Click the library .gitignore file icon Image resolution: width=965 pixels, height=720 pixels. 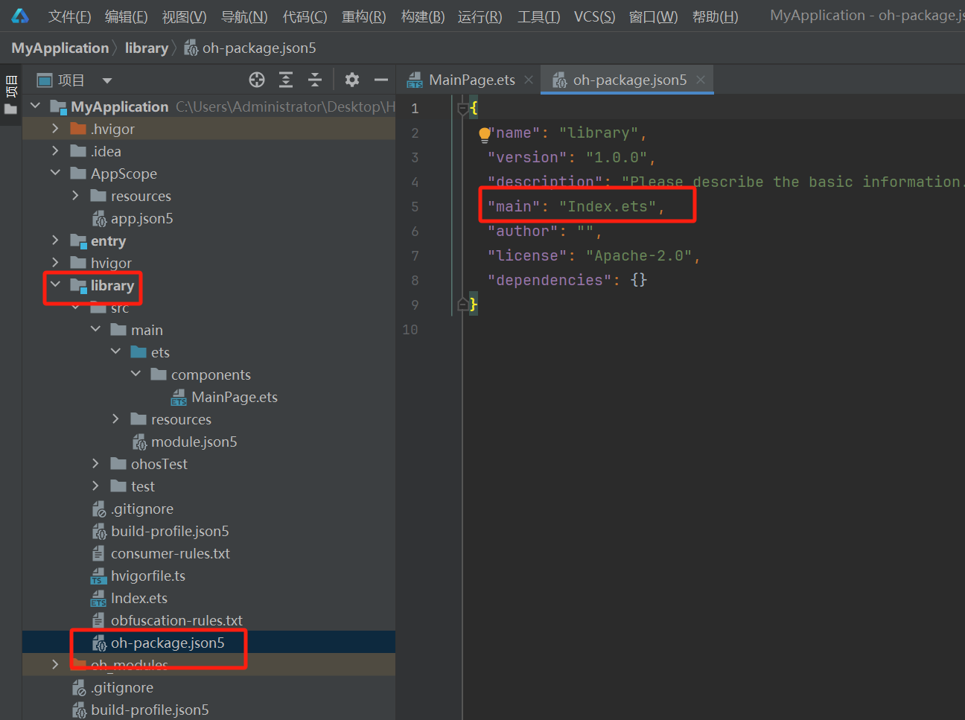click(99, 509)
